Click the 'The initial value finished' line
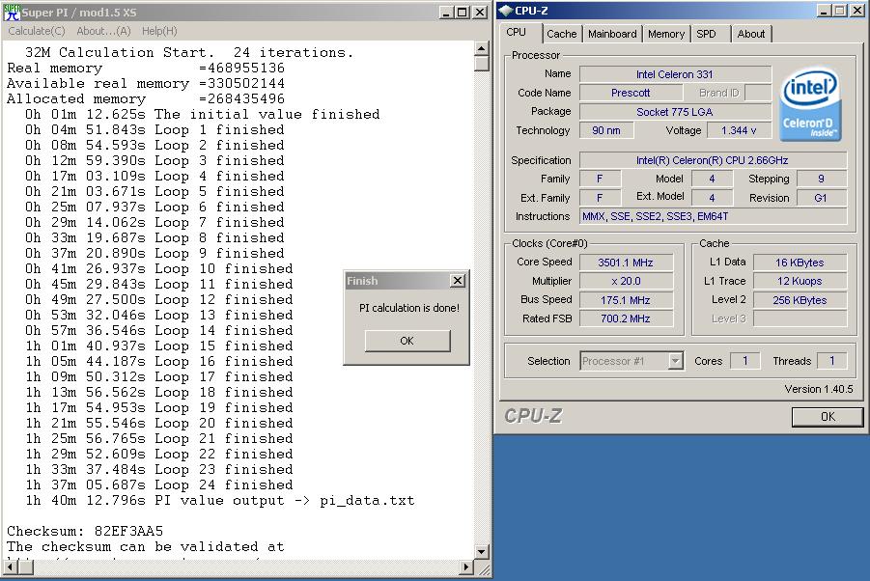This screenshot has width=870, height=581. tap(203, 114)
